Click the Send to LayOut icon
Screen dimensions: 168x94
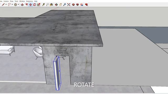(x=82, y=5)
